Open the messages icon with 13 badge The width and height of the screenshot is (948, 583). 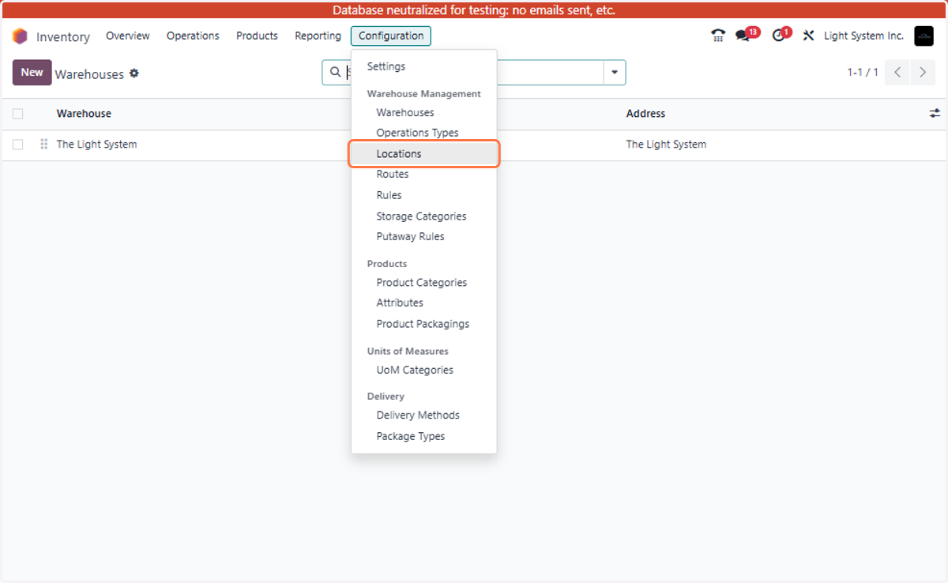click(747, 35)
